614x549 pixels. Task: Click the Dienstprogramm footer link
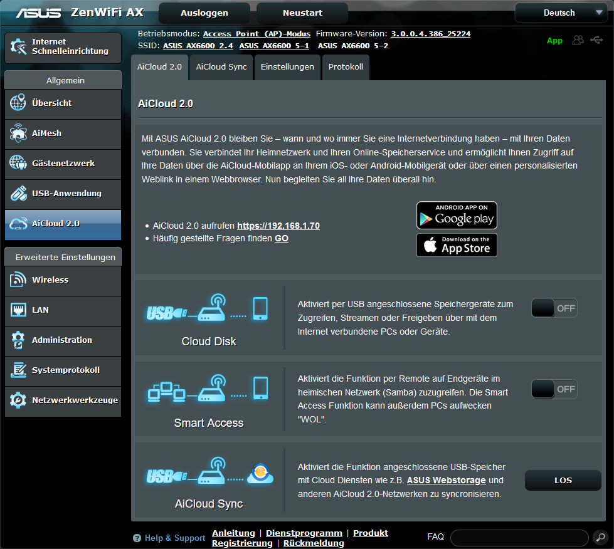click(x=304, y=533)
